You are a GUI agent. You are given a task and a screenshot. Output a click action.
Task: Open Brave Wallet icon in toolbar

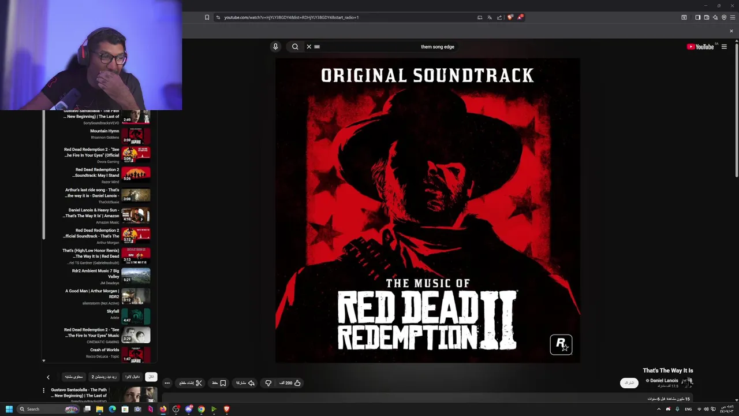706,17
